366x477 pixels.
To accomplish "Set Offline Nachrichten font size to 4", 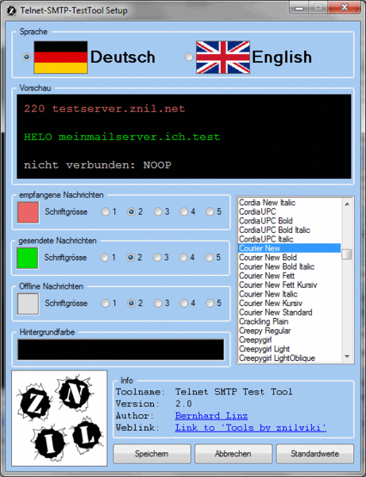I will (183, 303).
